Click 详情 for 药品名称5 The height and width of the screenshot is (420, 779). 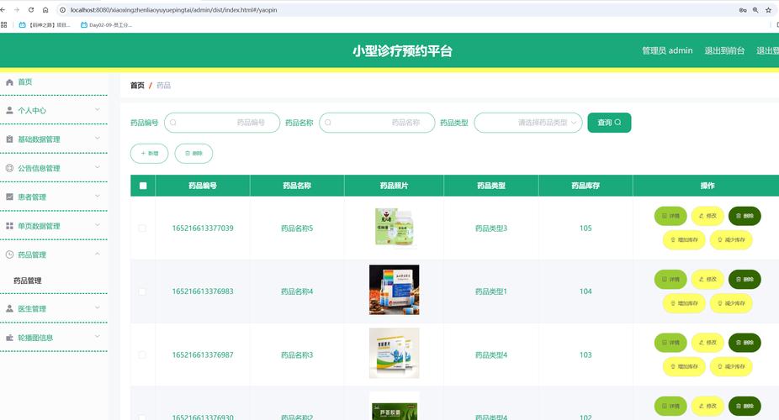pyautogui.click(x=670, y=216)
